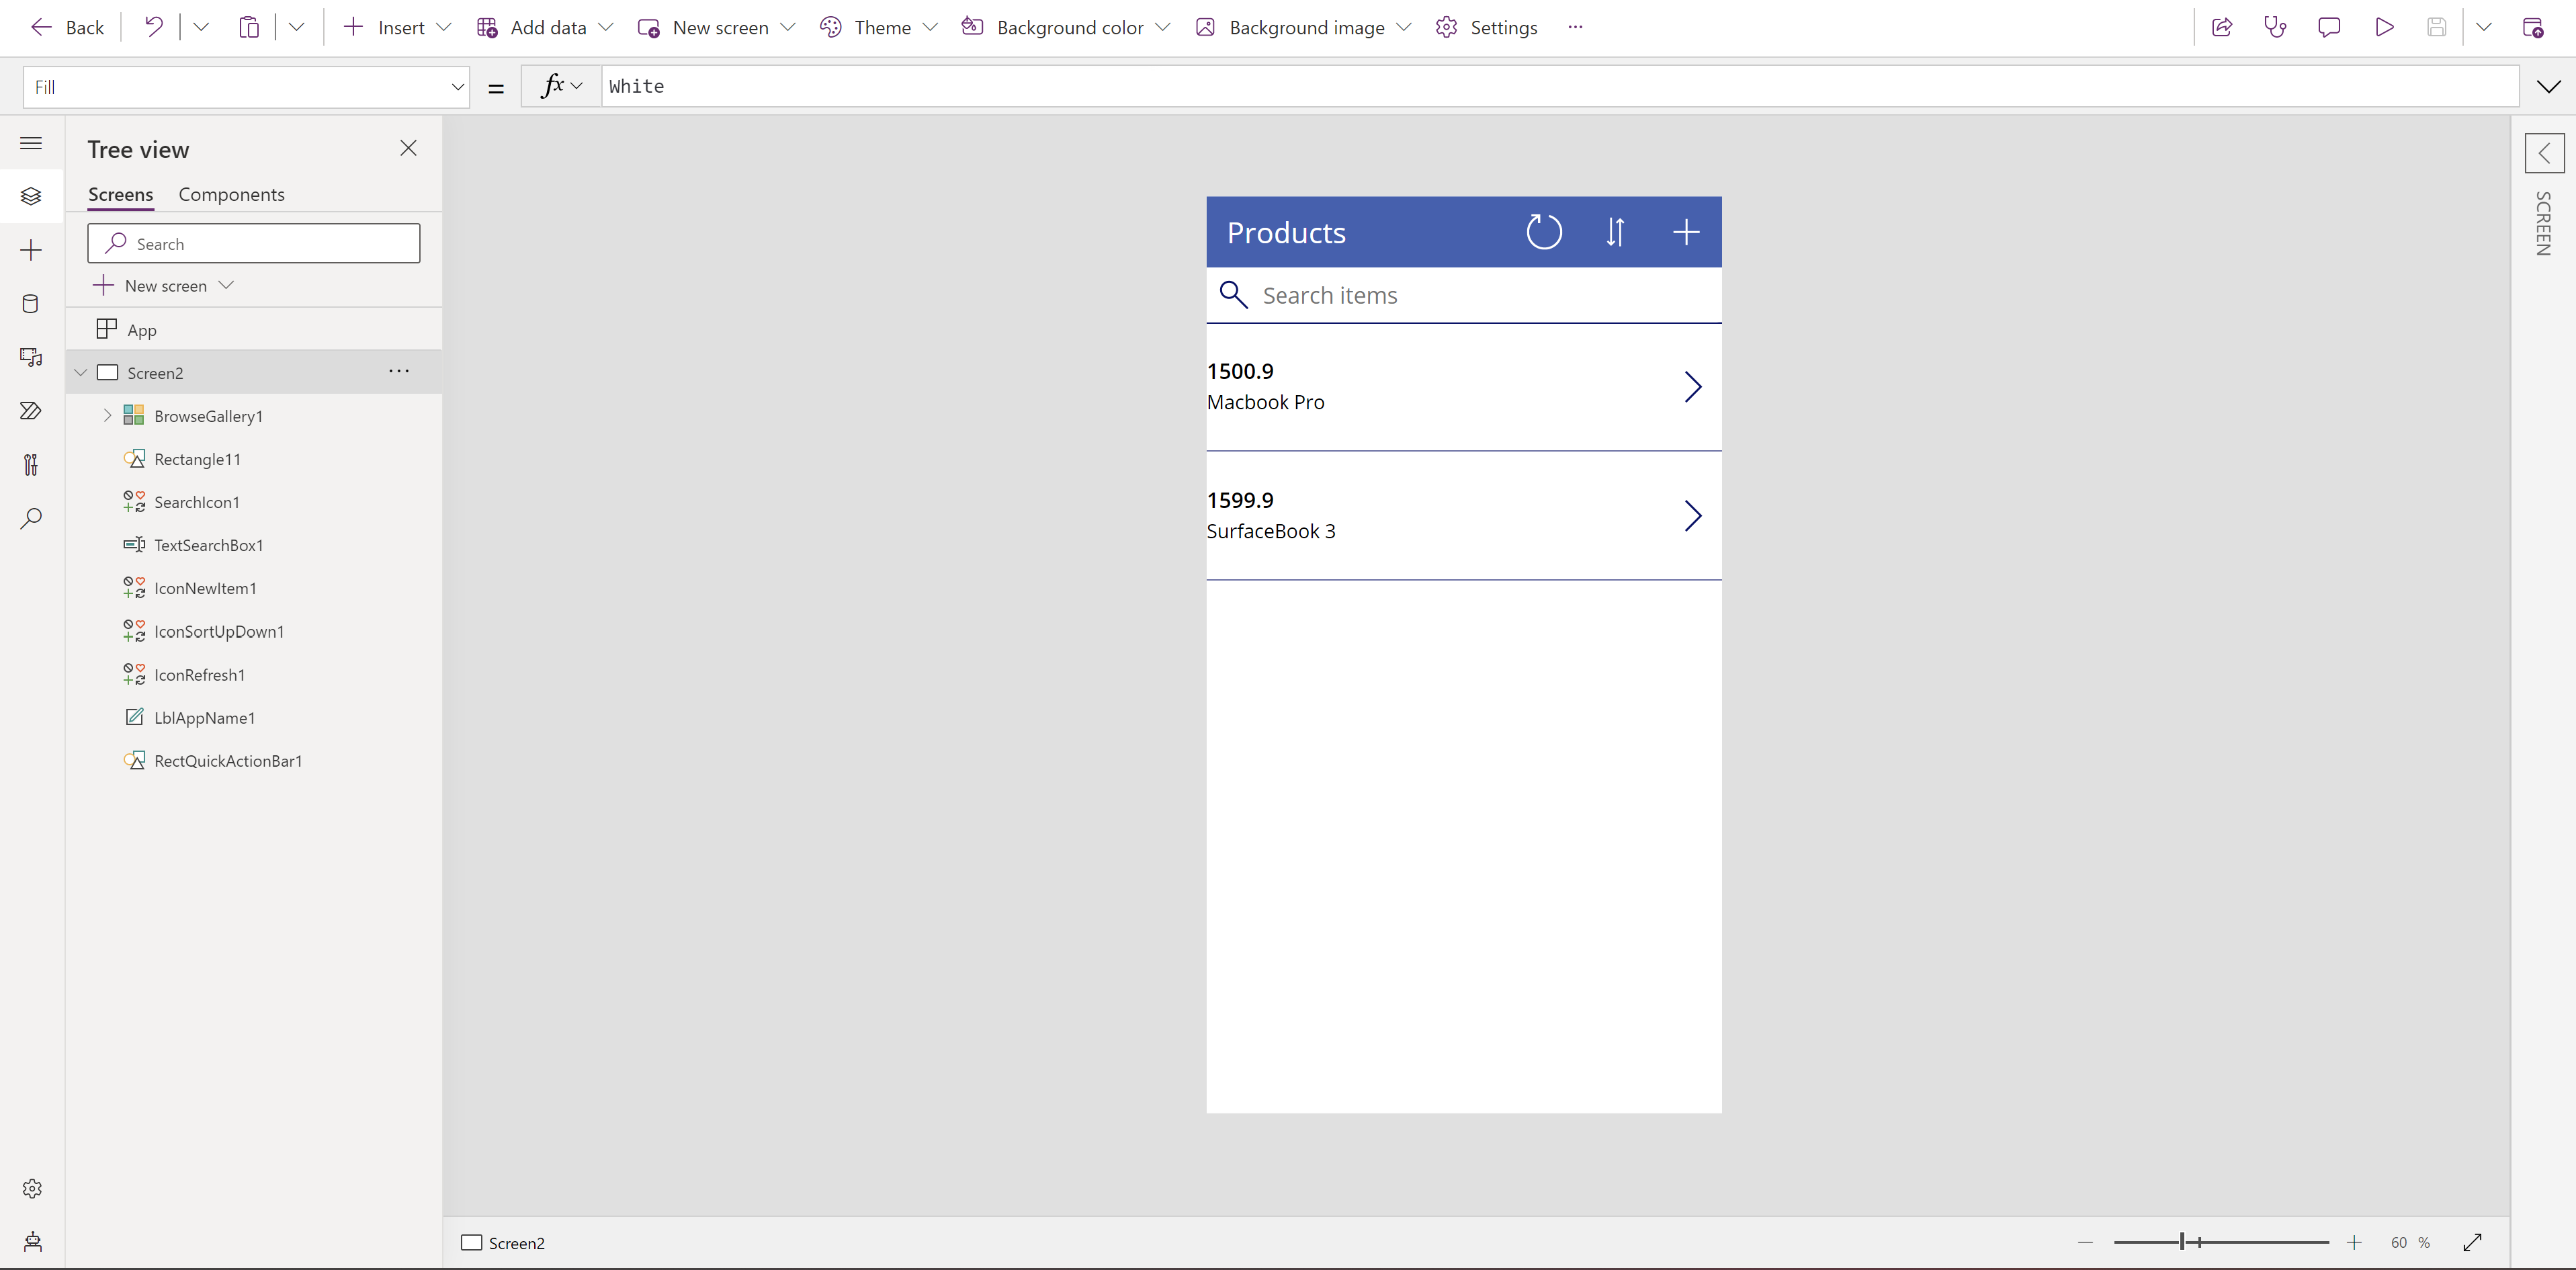Click the IconNewItem1 in tree view
The height and width of the screenshot is (1270, 2576).
click(x=206, y=587)
